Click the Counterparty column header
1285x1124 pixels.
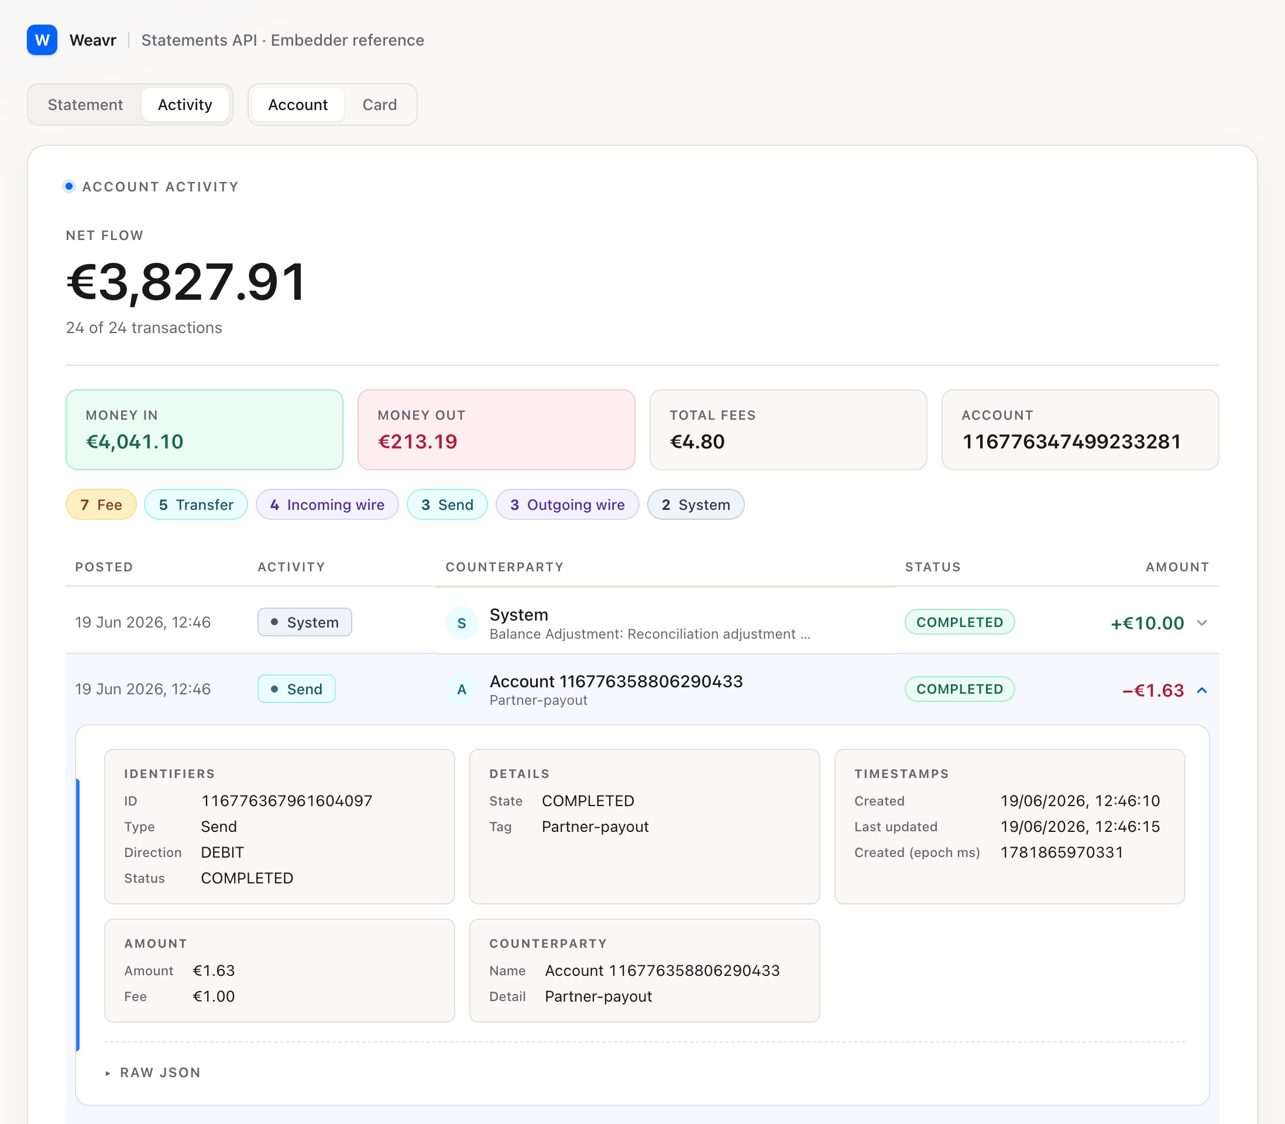tap(504, 567)
